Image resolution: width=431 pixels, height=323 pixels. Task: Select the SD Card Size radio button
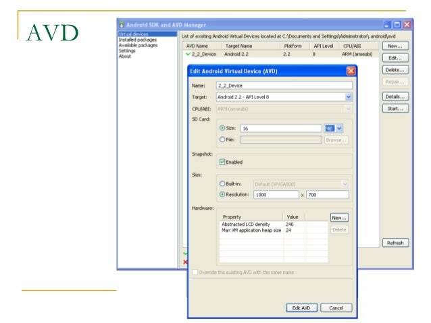(222, 128)
